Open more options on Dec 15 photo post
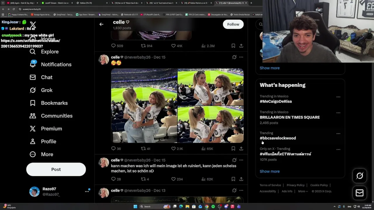 pyautogui.click(x=241, y=57)
